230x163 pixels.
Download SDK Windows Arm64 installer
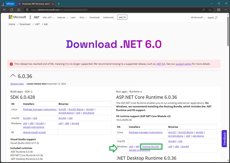click(x=40, y=123)
